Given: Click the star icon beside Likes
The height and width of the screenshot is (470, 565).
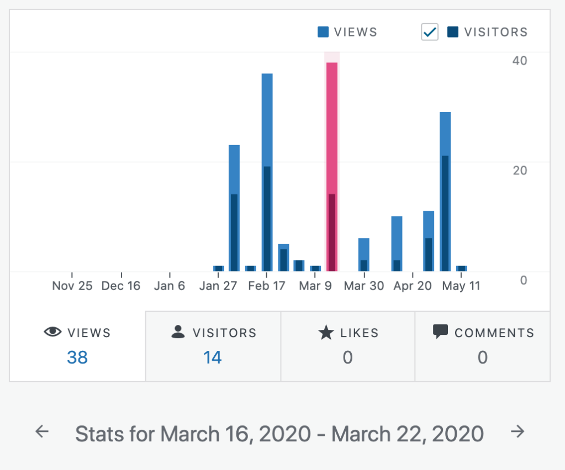Looking at the screenshot, I should (x=326, y=333).
